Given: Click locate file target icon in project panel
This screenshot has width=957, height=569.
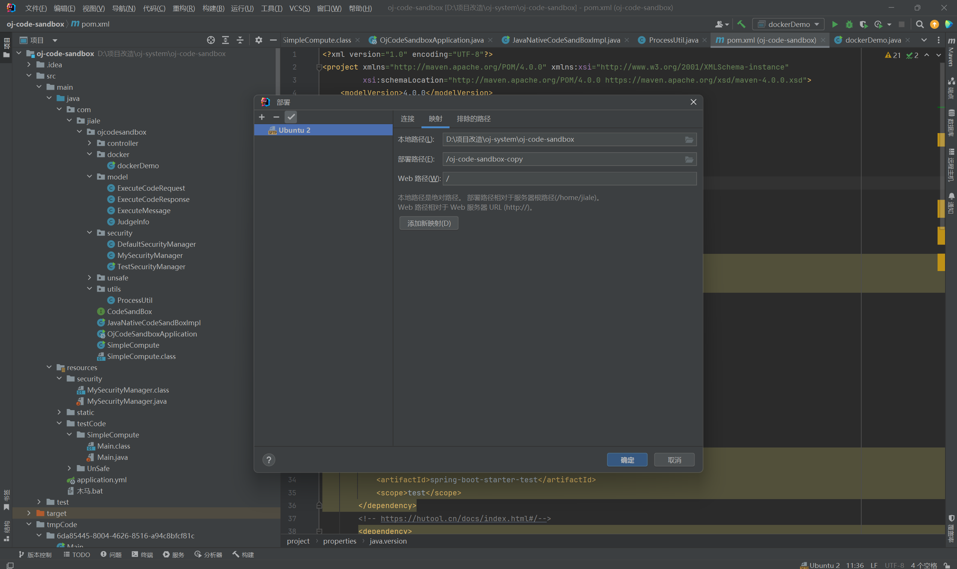Looking at the screenshot, I should 211,40.
